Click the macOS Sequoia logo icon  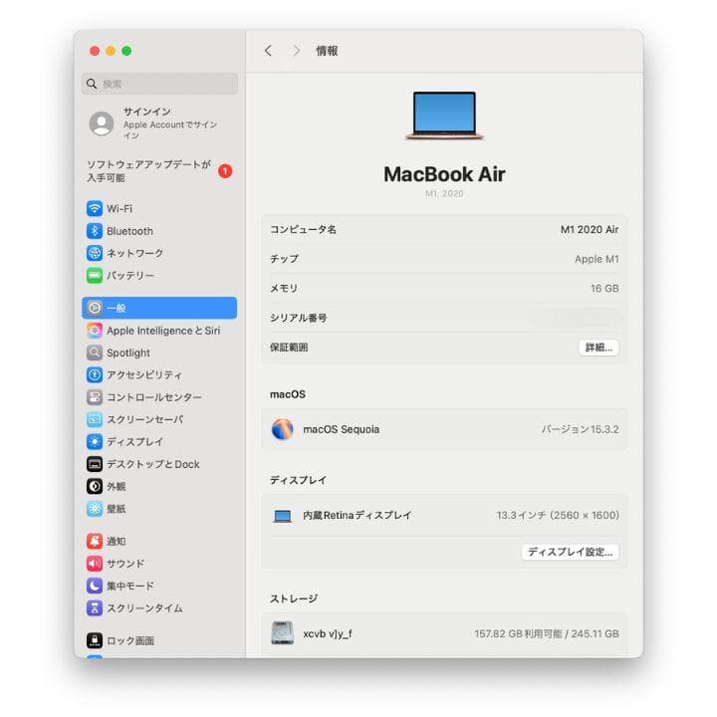click(282, 429)
